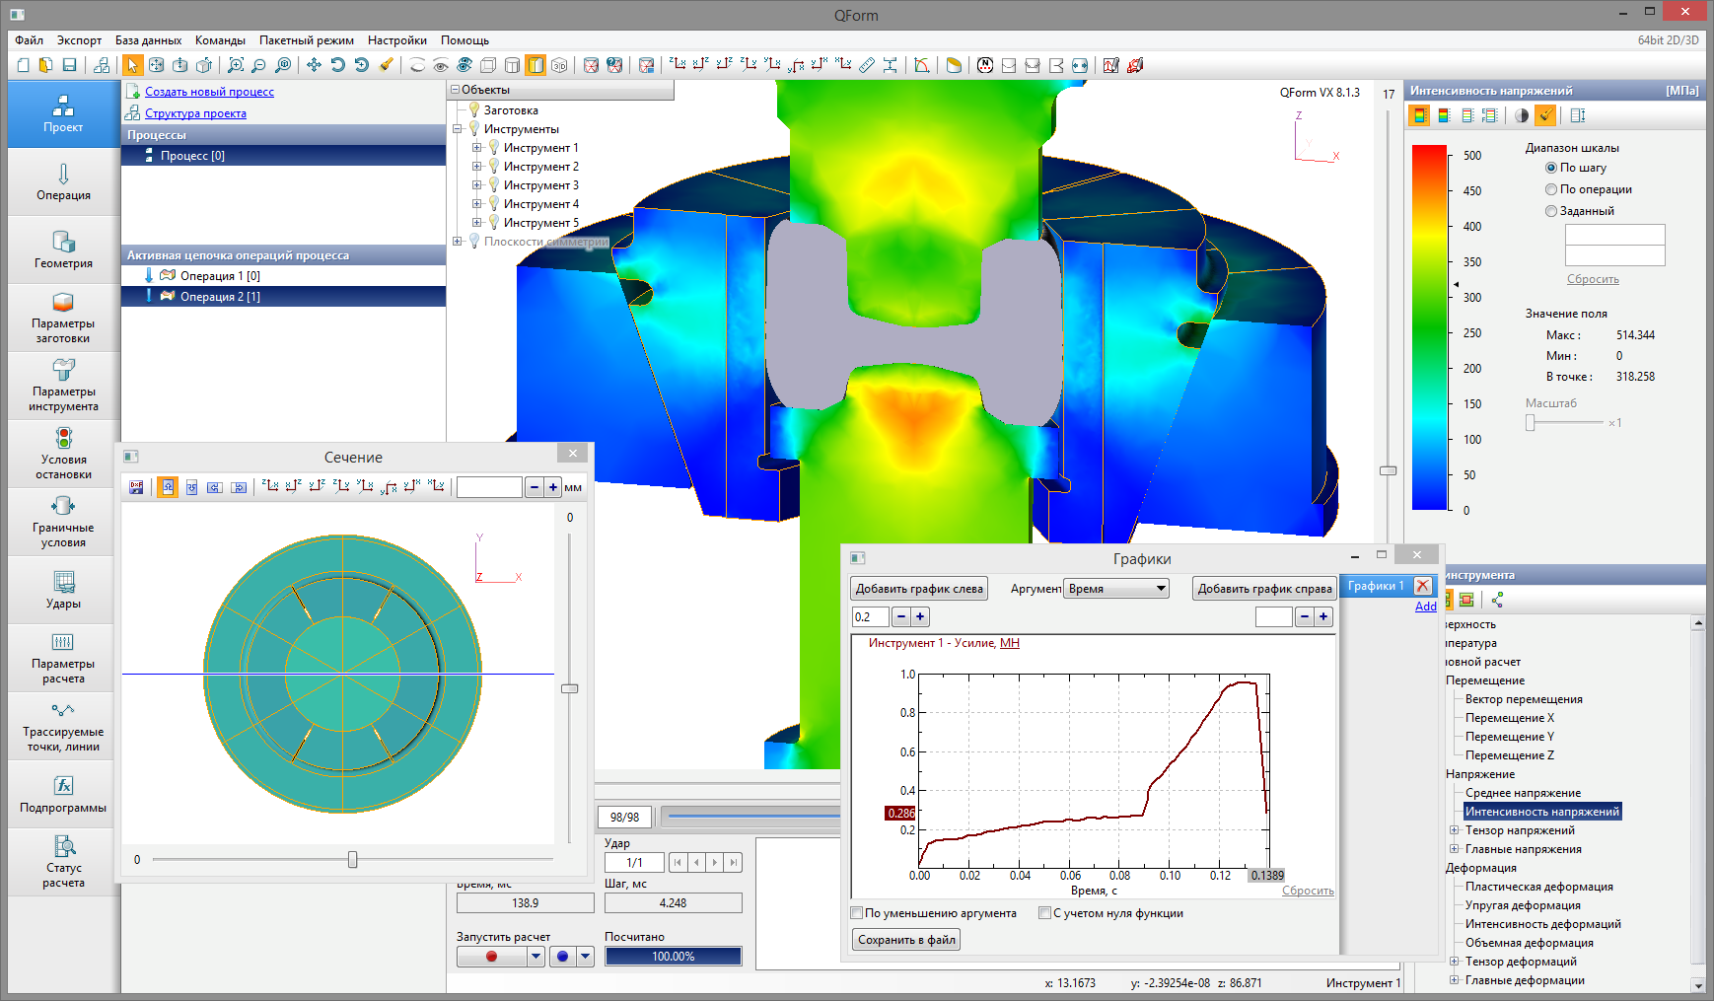The width and height of the screenshot is (1714, 1001).
Task: Enable По уменьшению аргумента checkbox
Action: click(x=857, y=913)
